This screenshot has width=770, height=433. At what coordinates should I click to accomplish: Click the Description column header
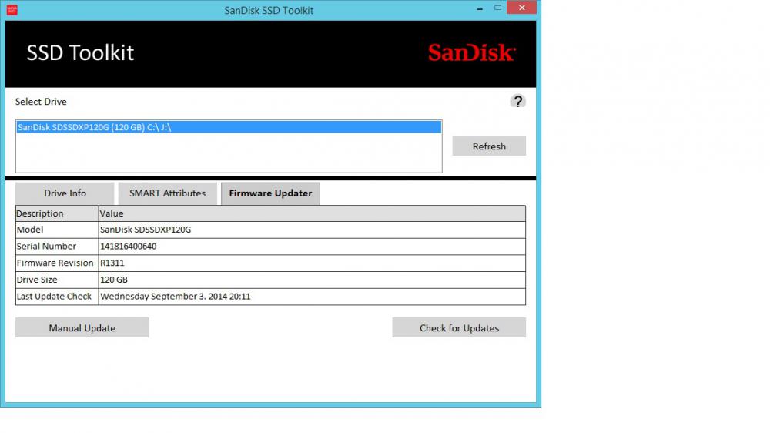56,213
